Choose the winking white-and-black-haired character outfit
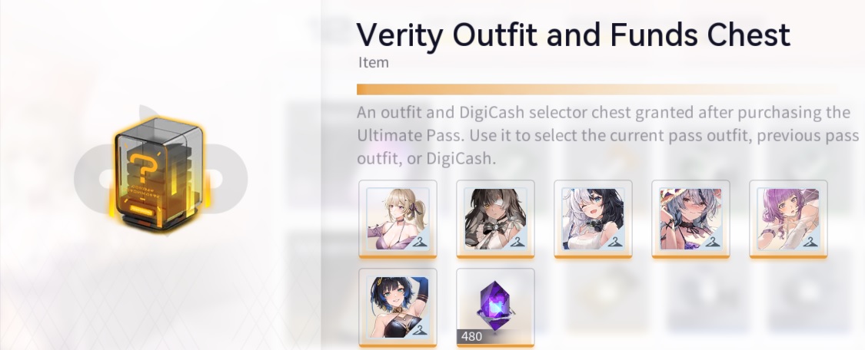Viewport: 865px width, 350px height. coord(593,219)
